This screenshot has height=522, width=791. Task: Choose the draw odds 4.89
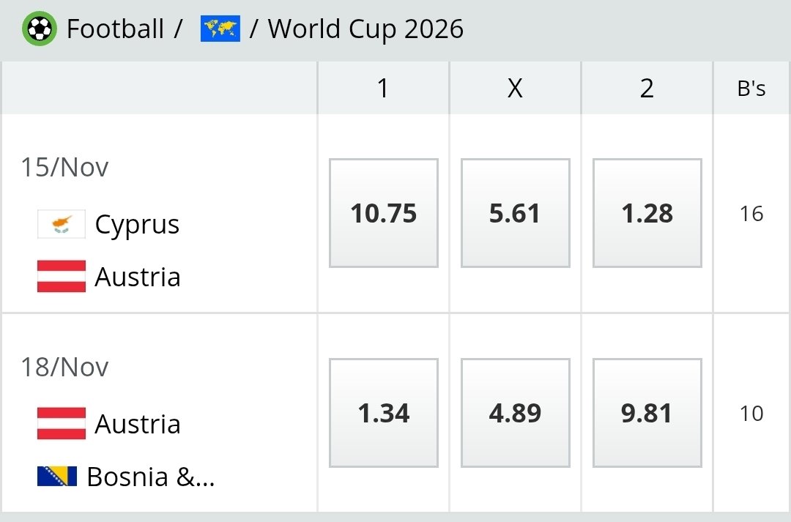(x=515, y=413)
